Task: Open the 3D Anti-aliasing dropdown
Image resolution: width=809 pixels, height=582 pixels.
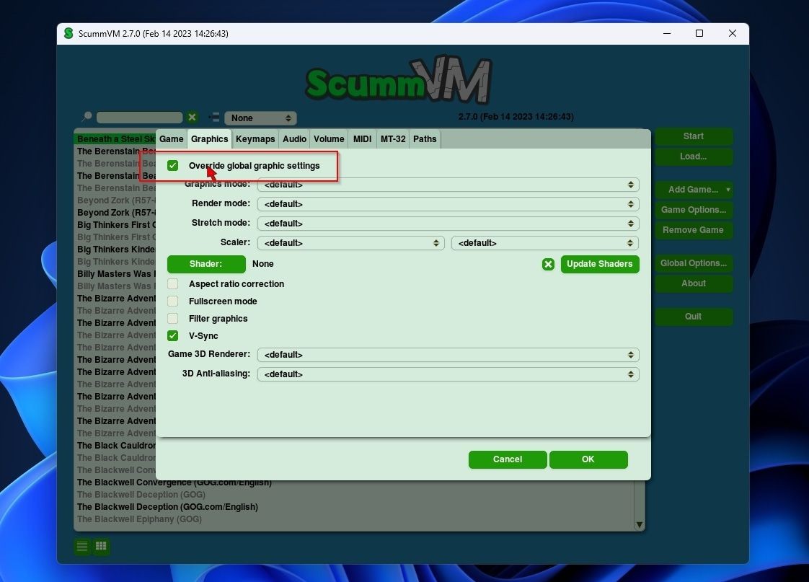Action: (x=448, y=374)
